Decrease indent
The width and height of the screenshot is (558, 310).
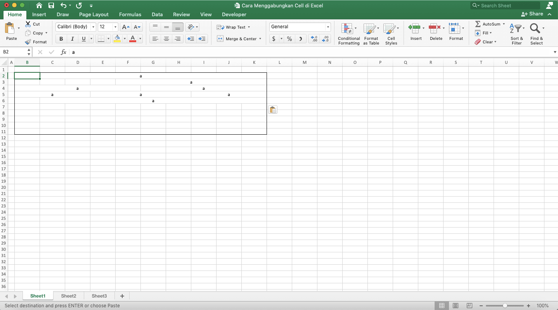(191, 39)
